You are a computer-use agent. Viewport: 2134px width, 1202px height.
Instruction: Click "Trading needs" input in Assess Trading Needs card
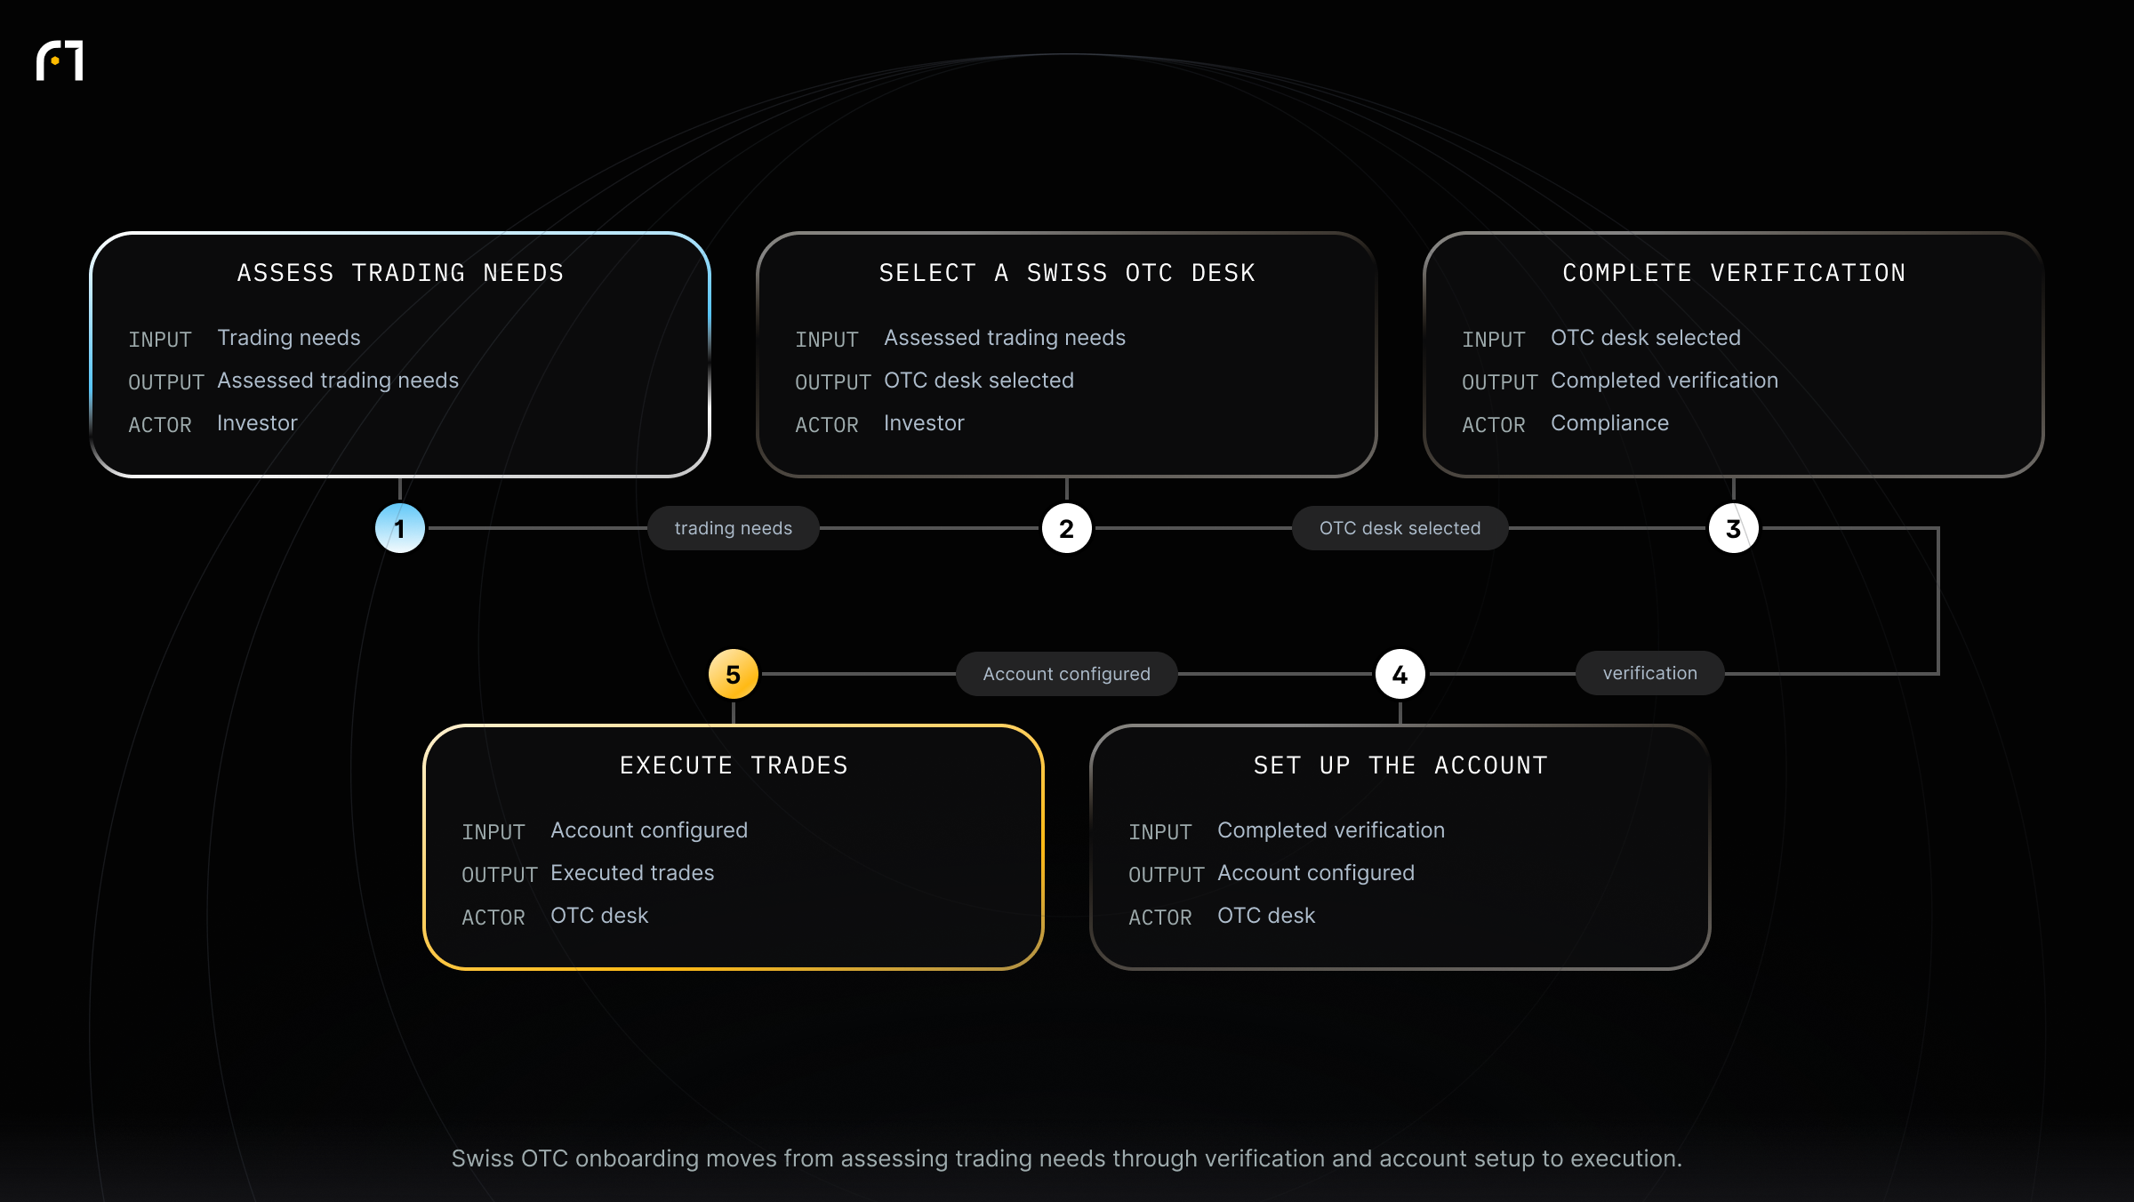(289, 338)
